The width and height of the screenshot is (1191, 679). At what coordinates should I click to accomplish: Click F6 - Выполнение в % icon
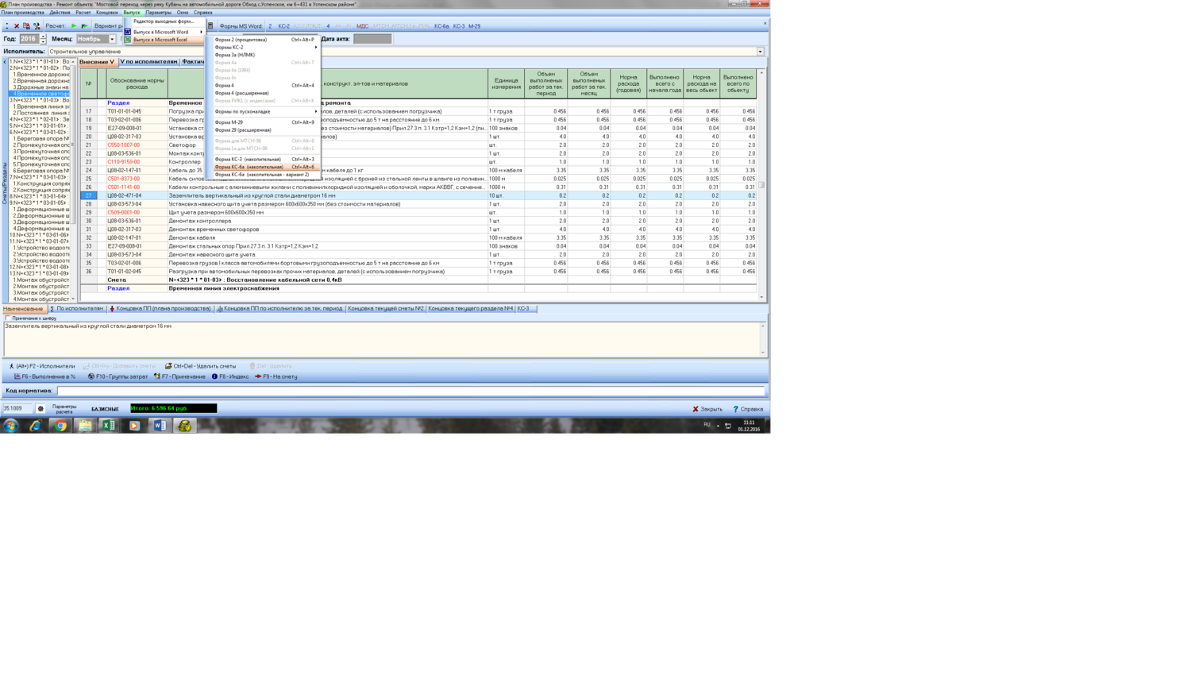pyautogui.click(x=17, y=376)
